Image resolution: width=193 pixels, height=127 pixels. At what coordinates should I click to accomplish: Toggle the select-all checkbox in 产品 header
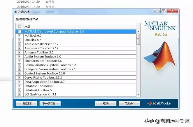[20, 26]
